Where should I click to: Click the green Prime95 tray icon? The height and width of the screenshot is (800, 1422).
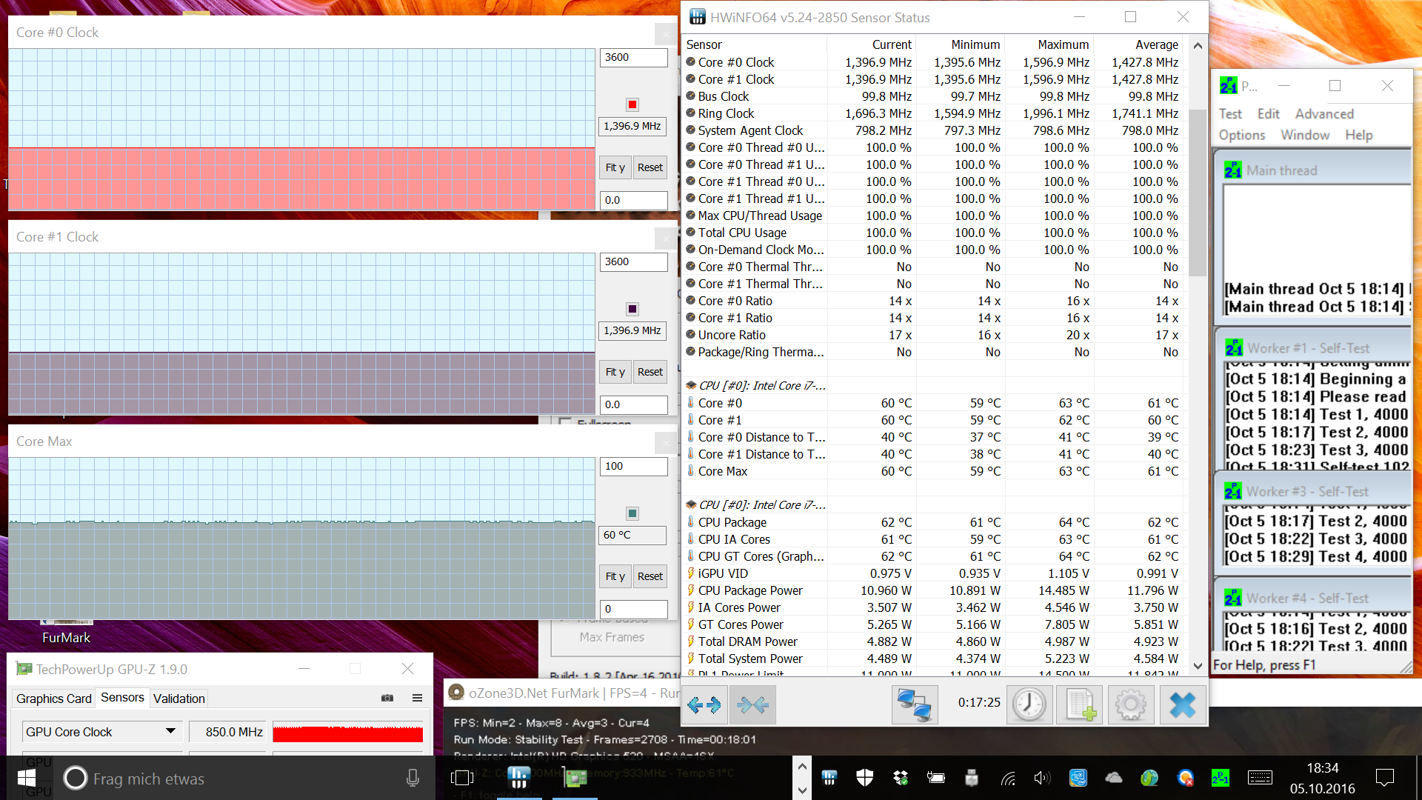coord(1220,778)
